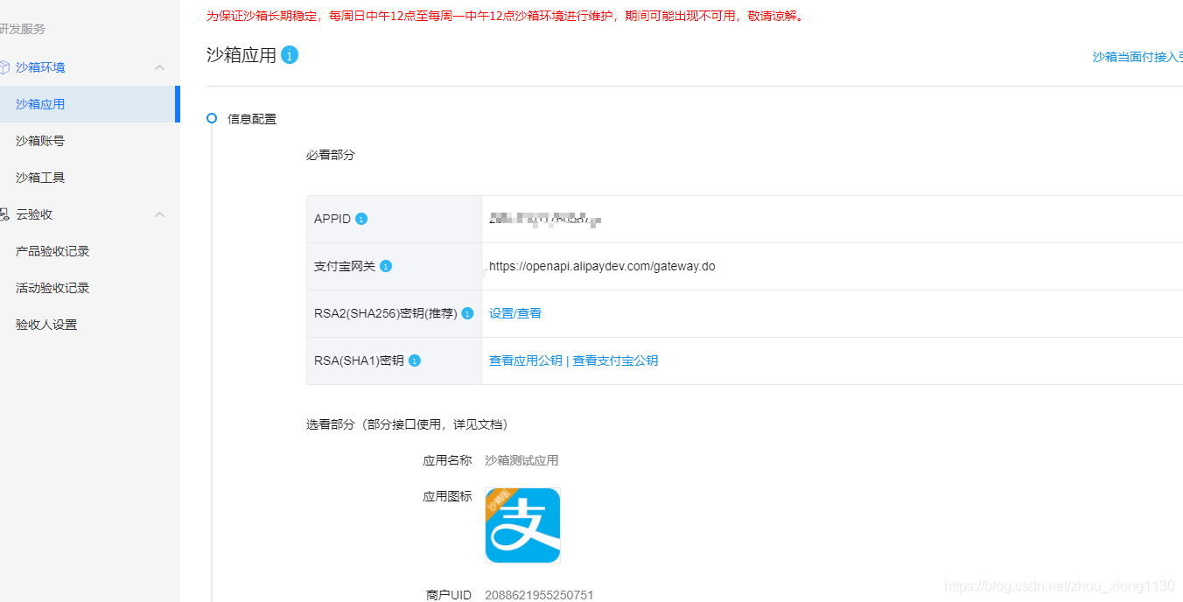The image size is (1183, 602).
Task: Click the gateway URL openapi.alipaydev.com text
Action: click(x=602, y=266)
